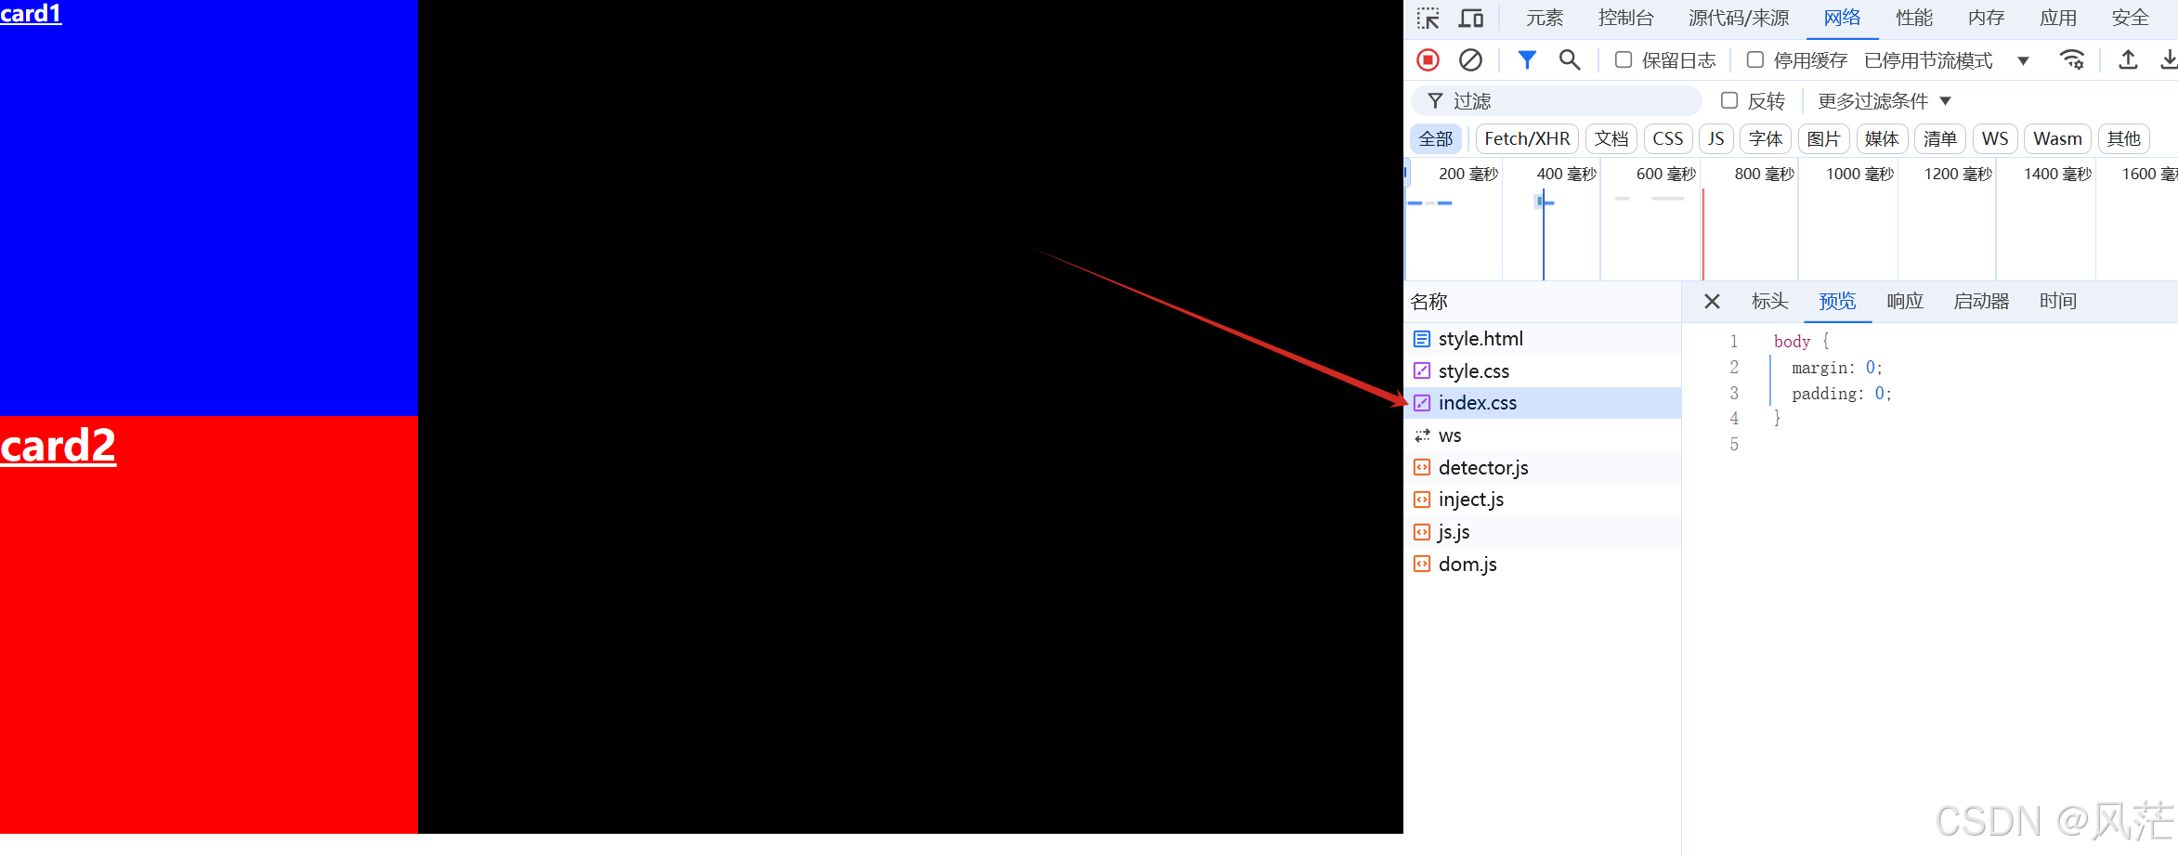Export HAR file download icon
This screenshot has width=2178, height=857.
2169,60
